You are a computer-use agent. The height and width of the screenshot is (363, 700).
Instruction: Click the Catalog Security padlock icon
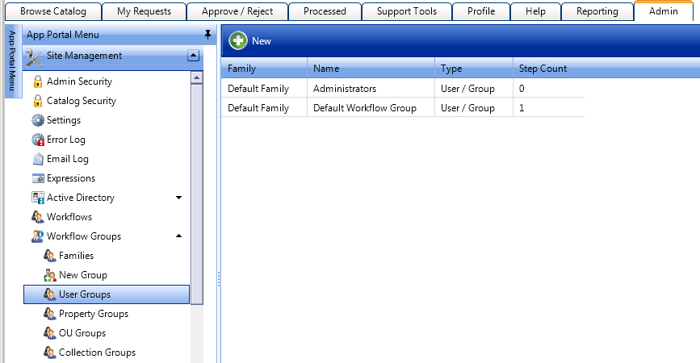pos(37,101)
